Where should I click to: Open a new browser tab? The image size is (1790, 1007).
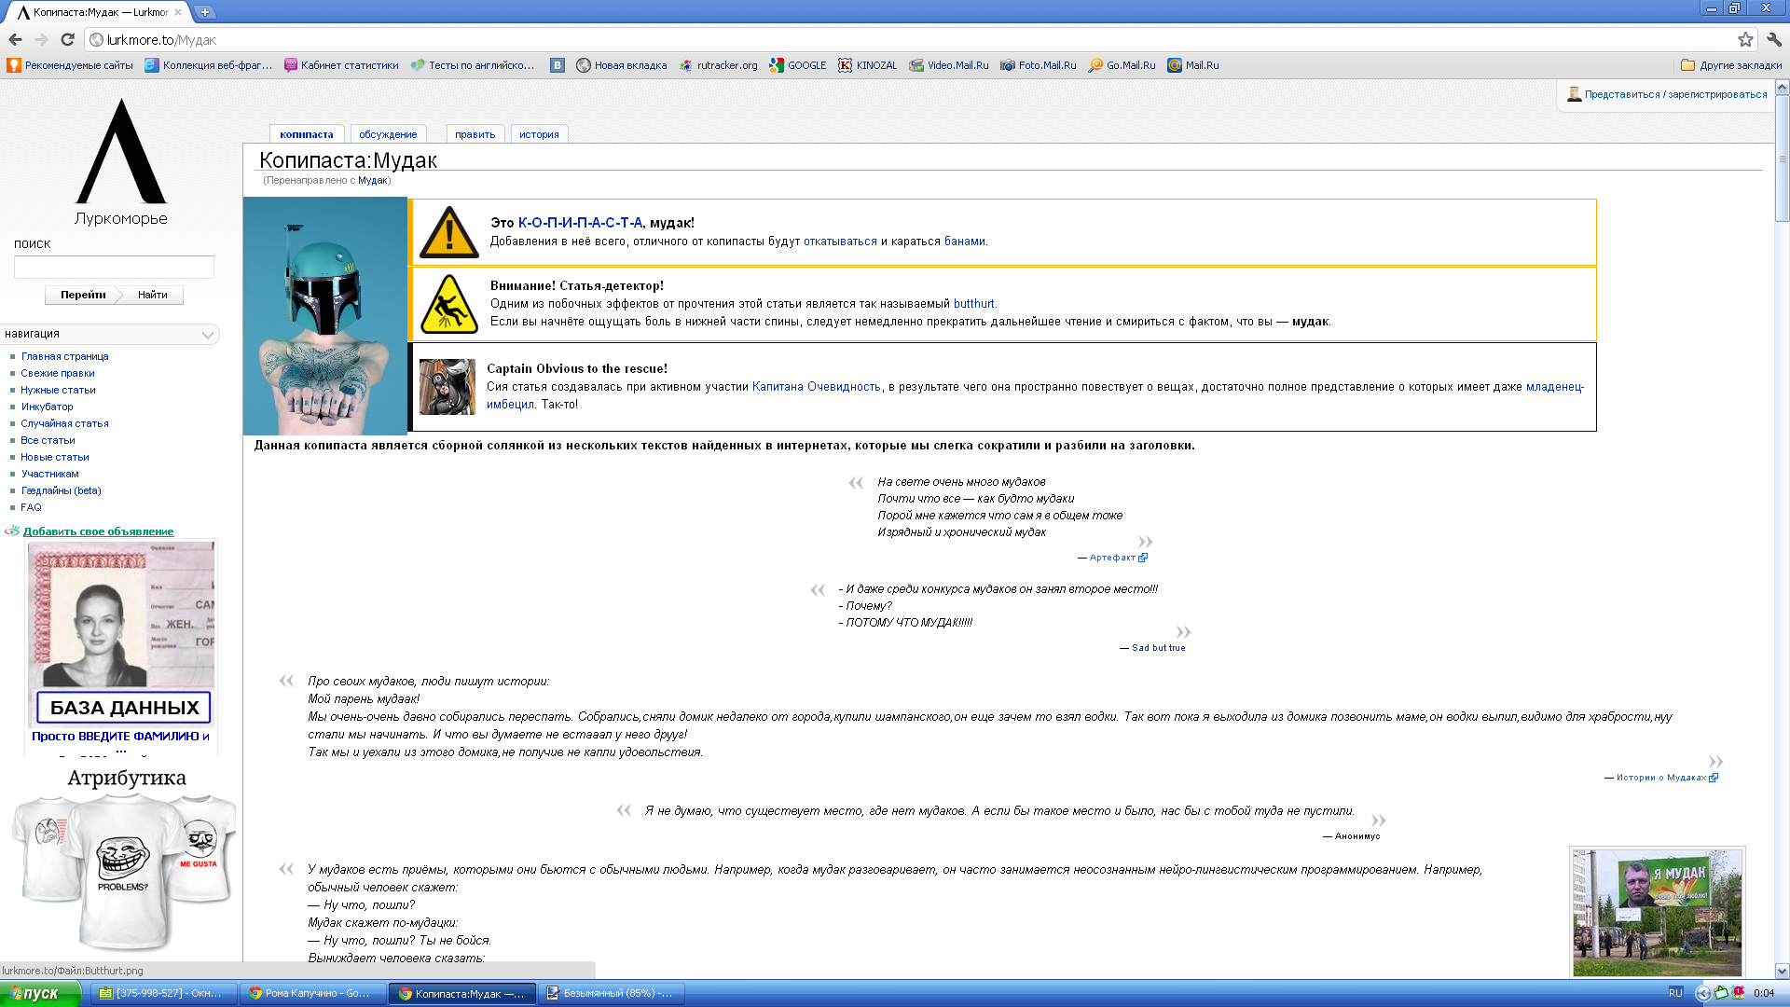click(x=205, y=12)
